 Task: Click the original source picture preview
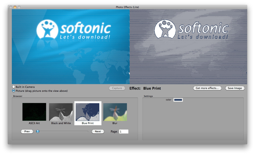pos(71,46)
